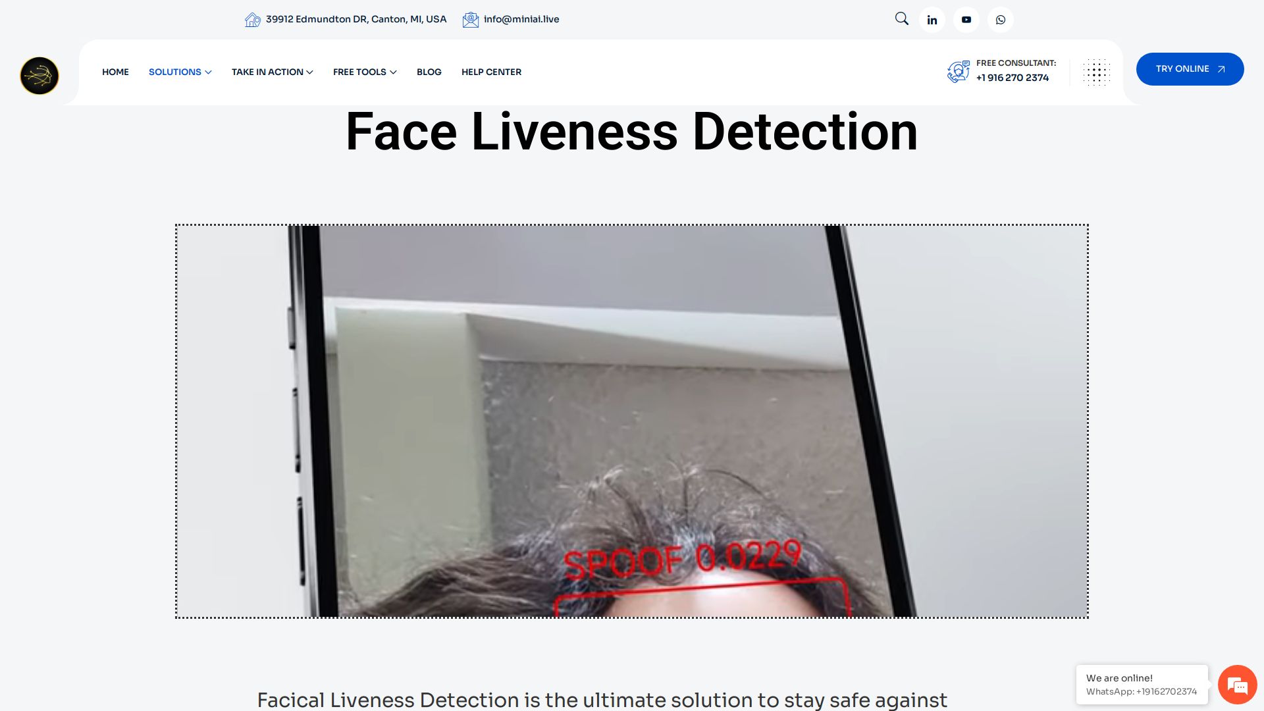This screenshot has width=1264, height=711.
Task: Open the dotted grid menu icon
Action: click(1096, 72)
